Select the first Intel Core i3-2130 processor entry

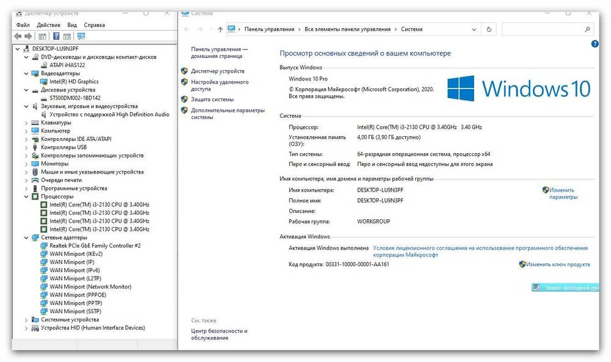coord(100,205)
